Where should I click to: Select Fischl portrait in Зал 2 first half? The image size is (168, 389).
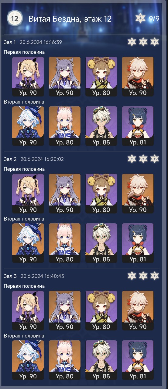tap(28, 194)
